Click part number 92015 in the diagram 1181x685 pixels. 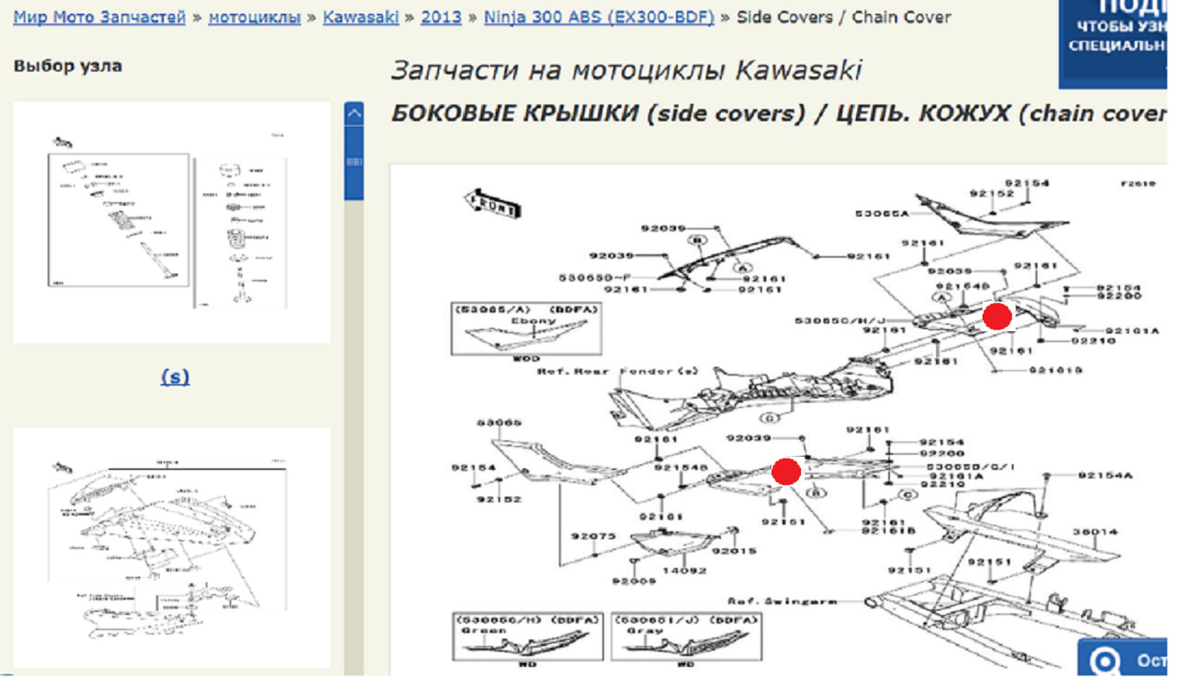[x=735, y=551]
